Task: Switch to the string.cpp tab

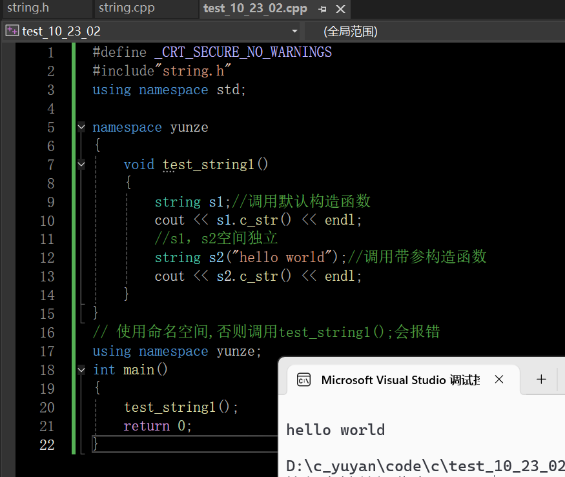Action: [x=126, y=9]
